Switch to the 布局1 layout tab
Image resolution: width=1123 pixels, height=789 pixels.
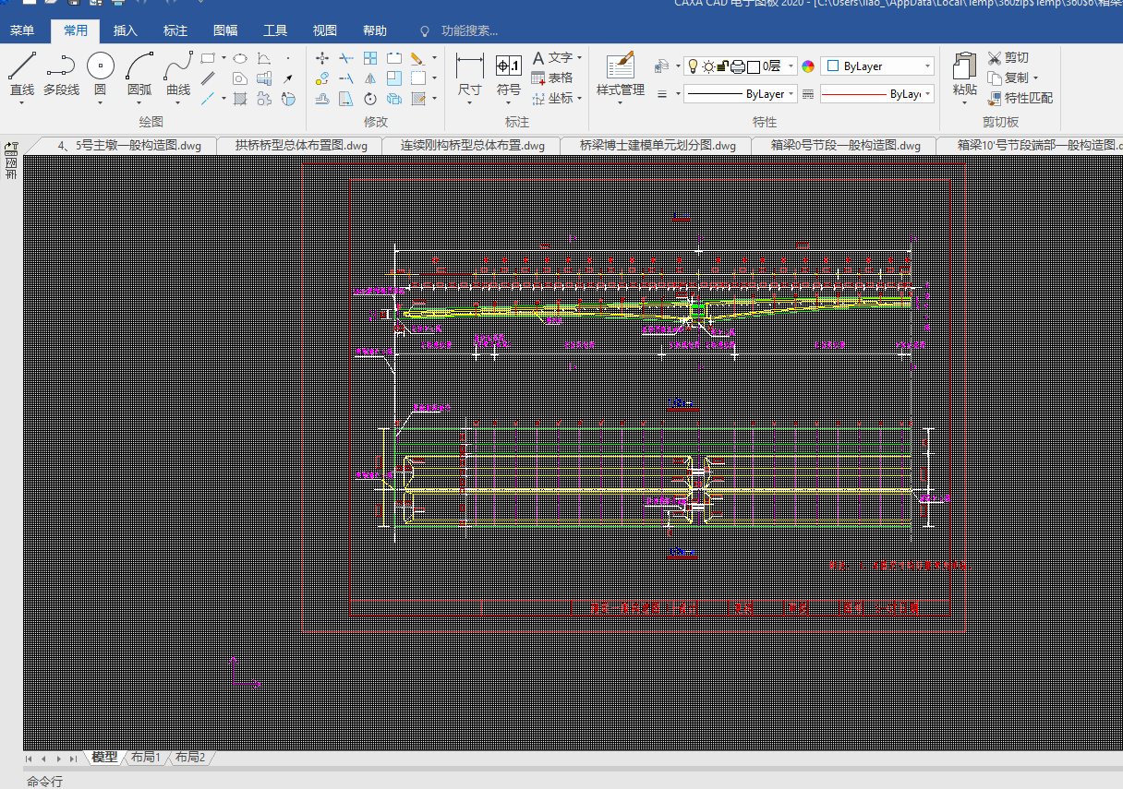click(x=146, y=758)
